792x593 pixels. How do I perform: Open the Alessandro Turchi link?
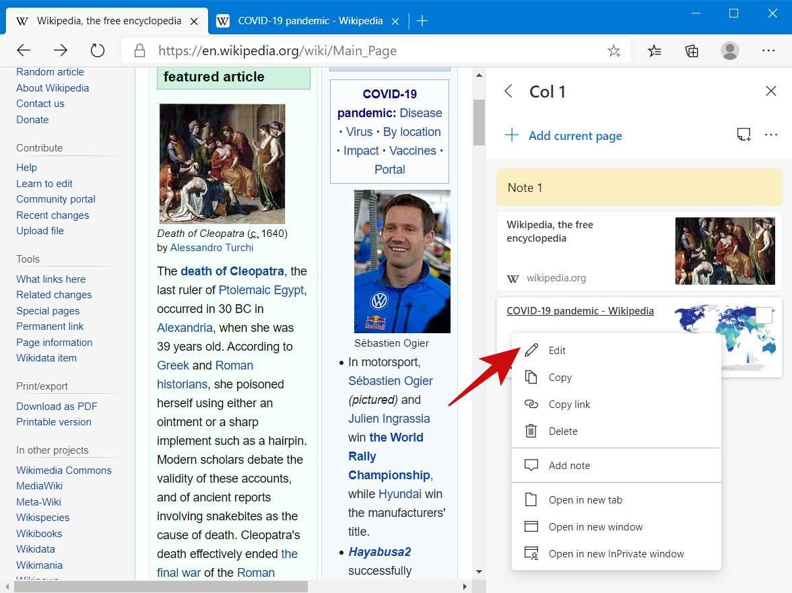211,247
